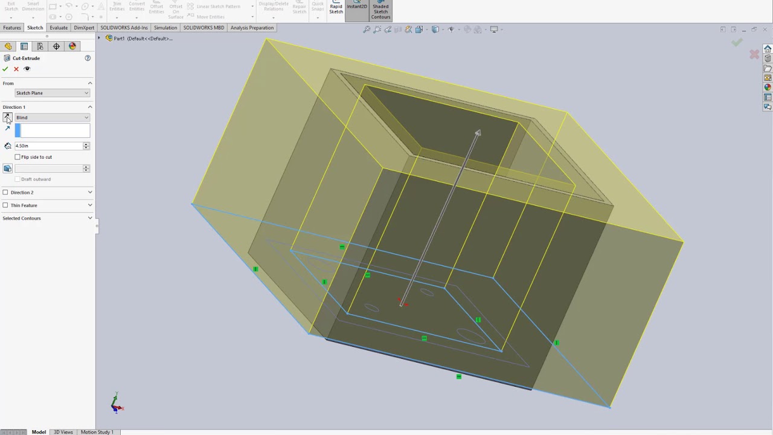Expand the Direction 2 section arrow
773x435 pixels.
pos(90,192)
